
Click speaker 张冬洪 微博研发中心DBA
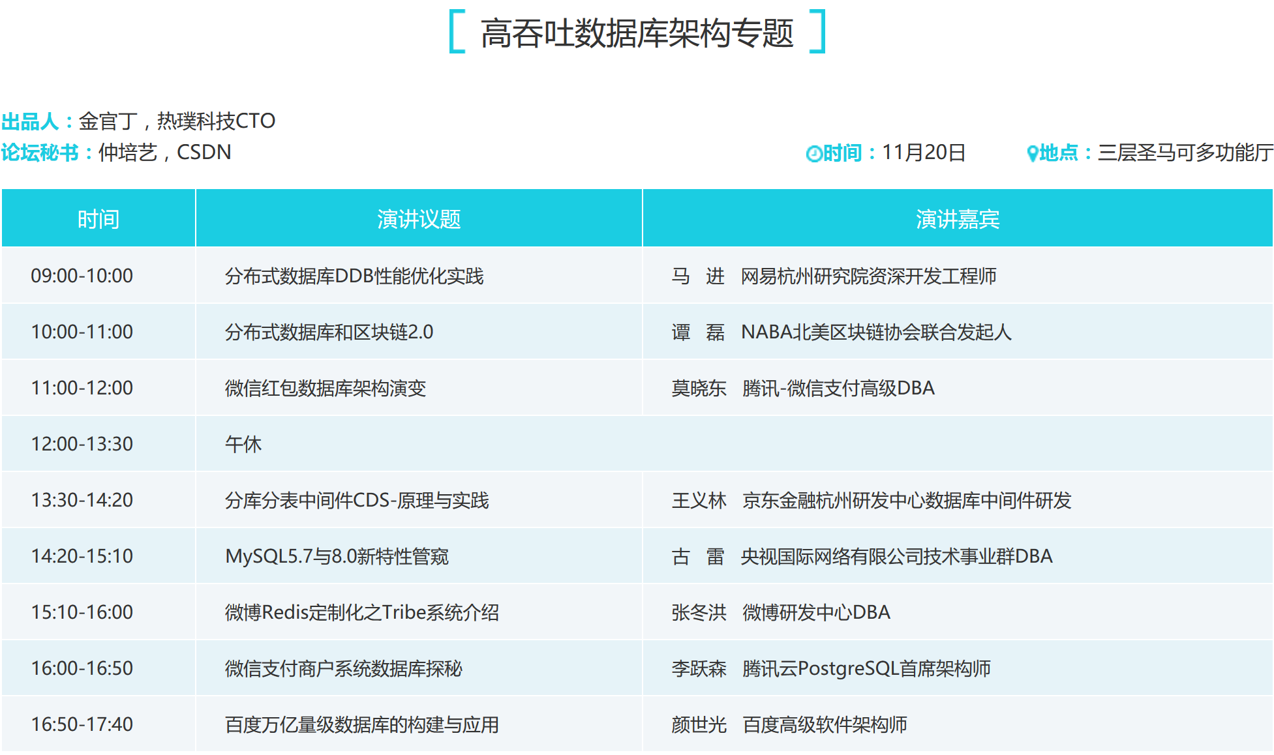click(781, 613)
